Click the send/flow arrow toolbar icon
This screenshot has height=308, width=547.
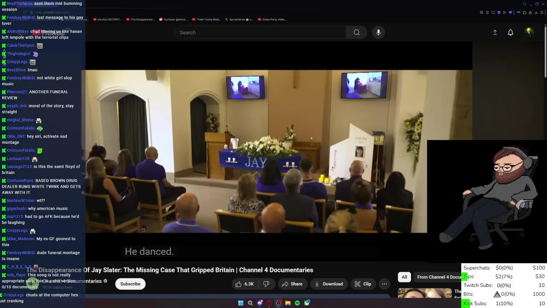coord(504,12)
